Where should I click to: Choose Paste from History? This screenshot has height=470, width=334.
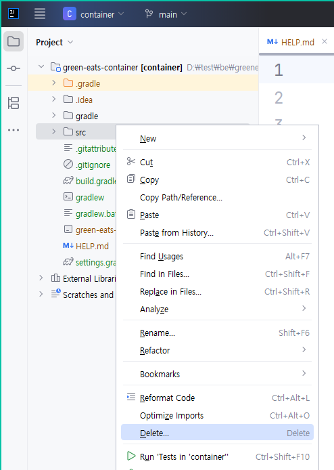217,232
